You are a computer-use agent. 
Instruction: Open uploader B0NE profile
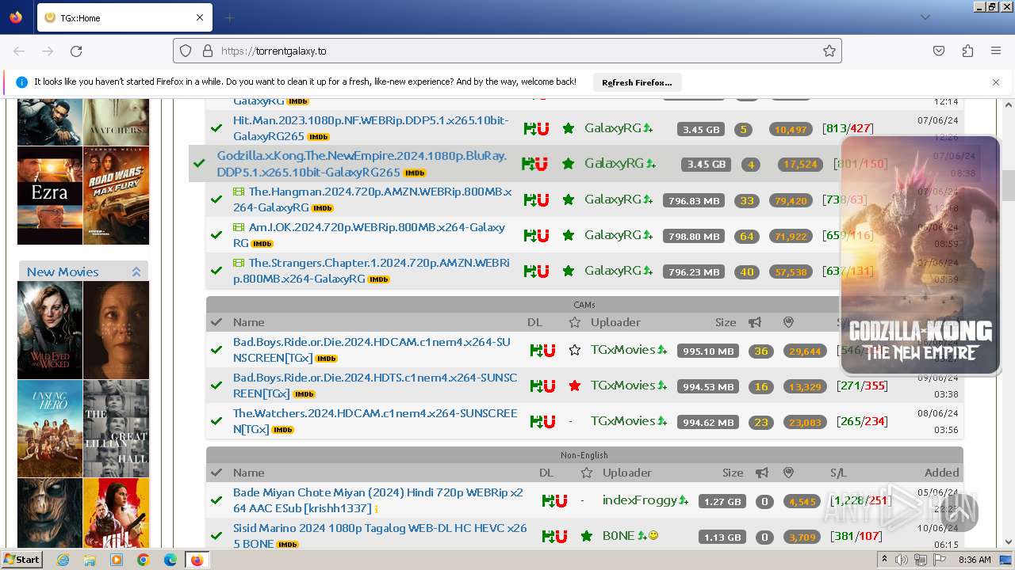pyautogui.click(x=619, y=536)
